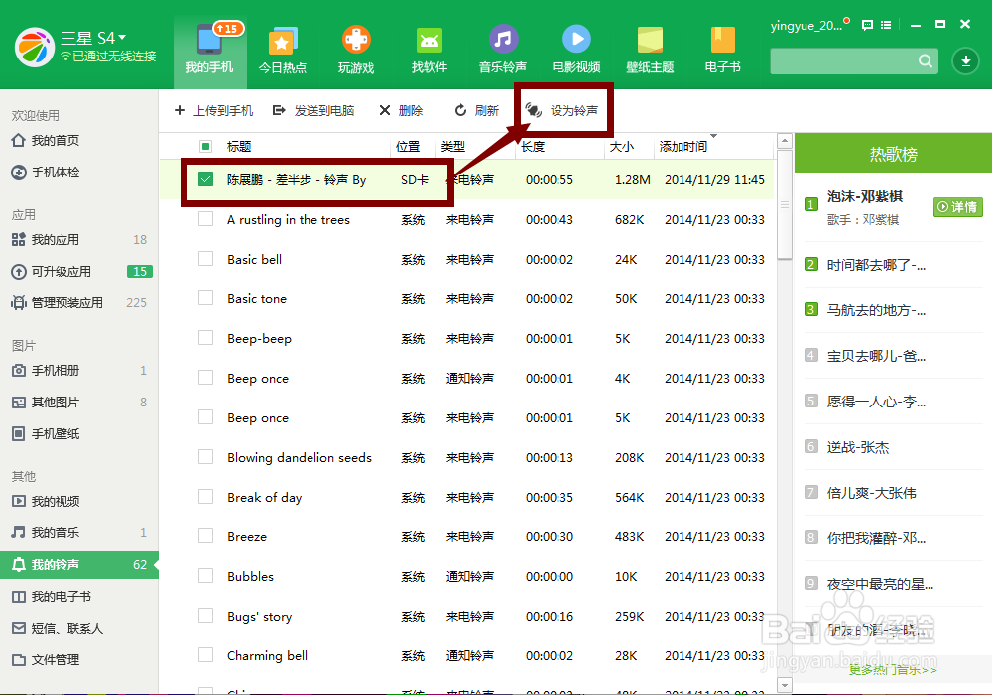The width and height of the screenshot is (992, 695).
Task: Click the 我的电子书 book icon
Action: (19, 596)
